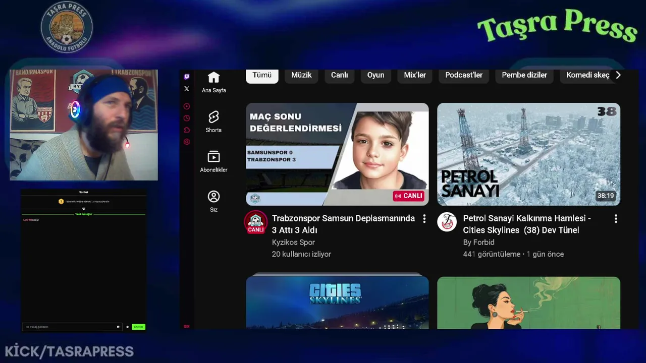Click the Yeni mesajlar divider label
646x363 pixels.
(84, 214)
